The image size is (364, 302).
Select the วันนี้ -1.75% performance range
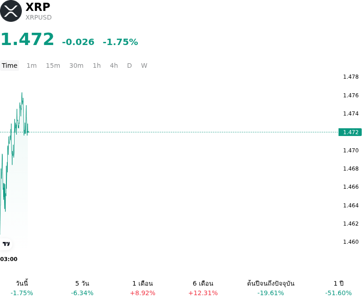click(22, 288)
